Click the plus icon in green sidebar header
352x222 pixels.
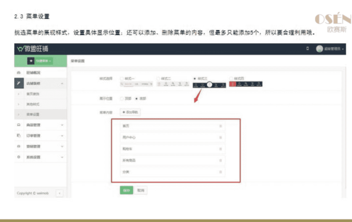(x=31, y=61)
